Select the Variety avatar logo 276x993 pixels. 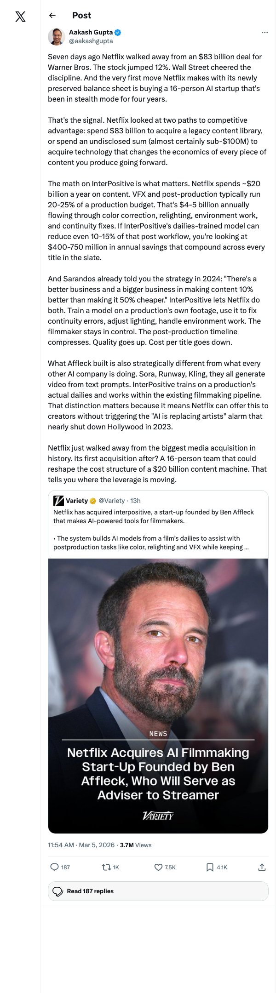click(x=59, y=501)
